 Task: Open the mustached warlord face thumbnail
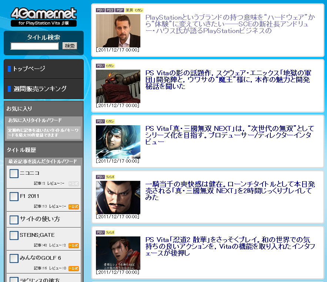pyautogui.click(x=118, y=197)
